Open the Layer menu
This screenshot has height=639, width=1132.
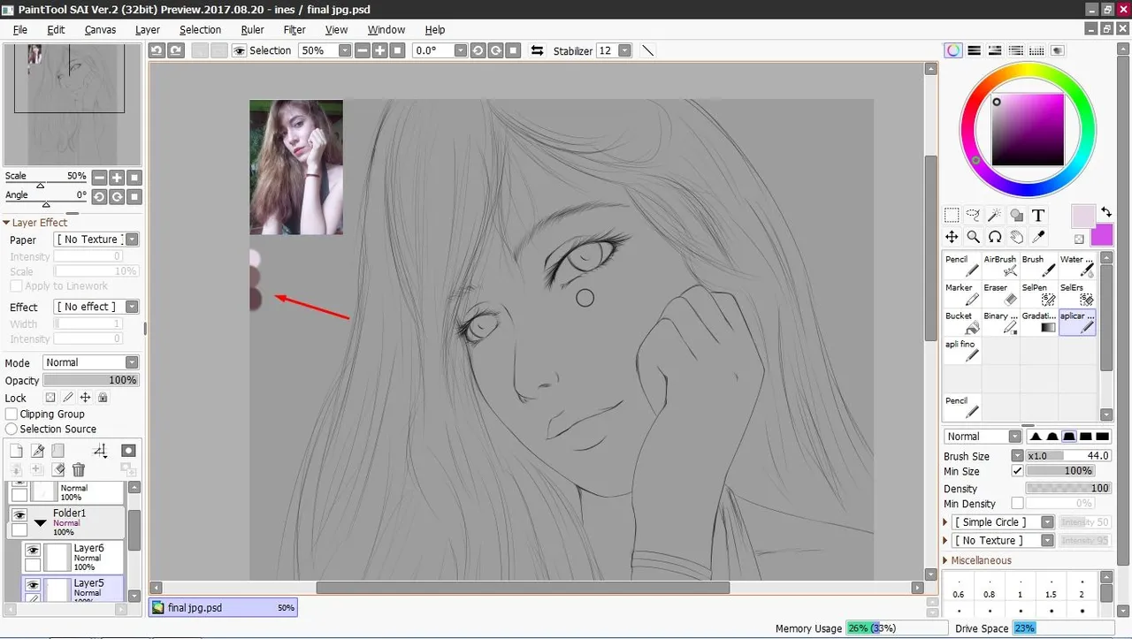(148, 29)
